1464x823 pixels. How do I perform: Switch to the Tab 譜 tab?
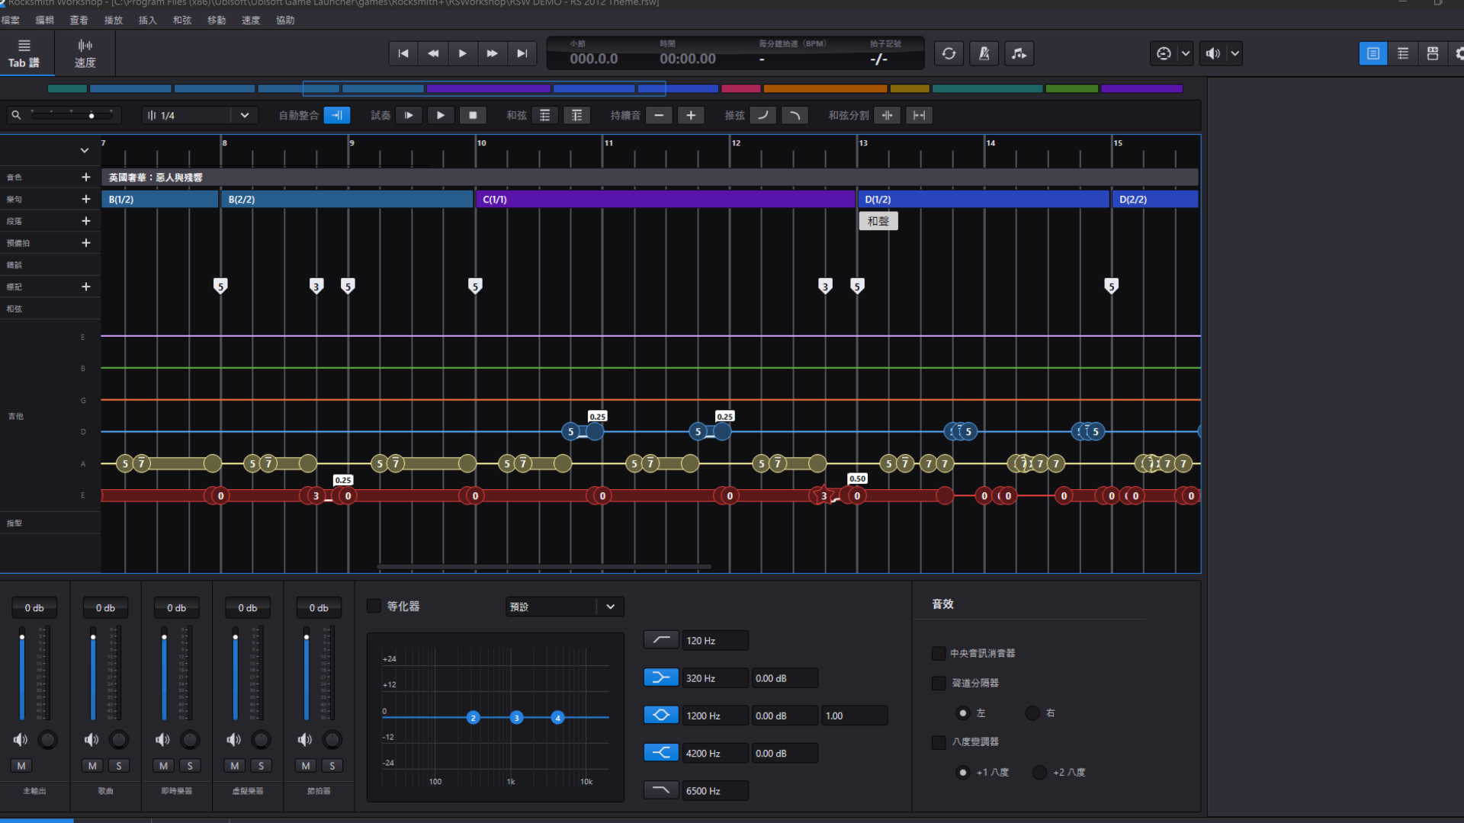(24, 53)
